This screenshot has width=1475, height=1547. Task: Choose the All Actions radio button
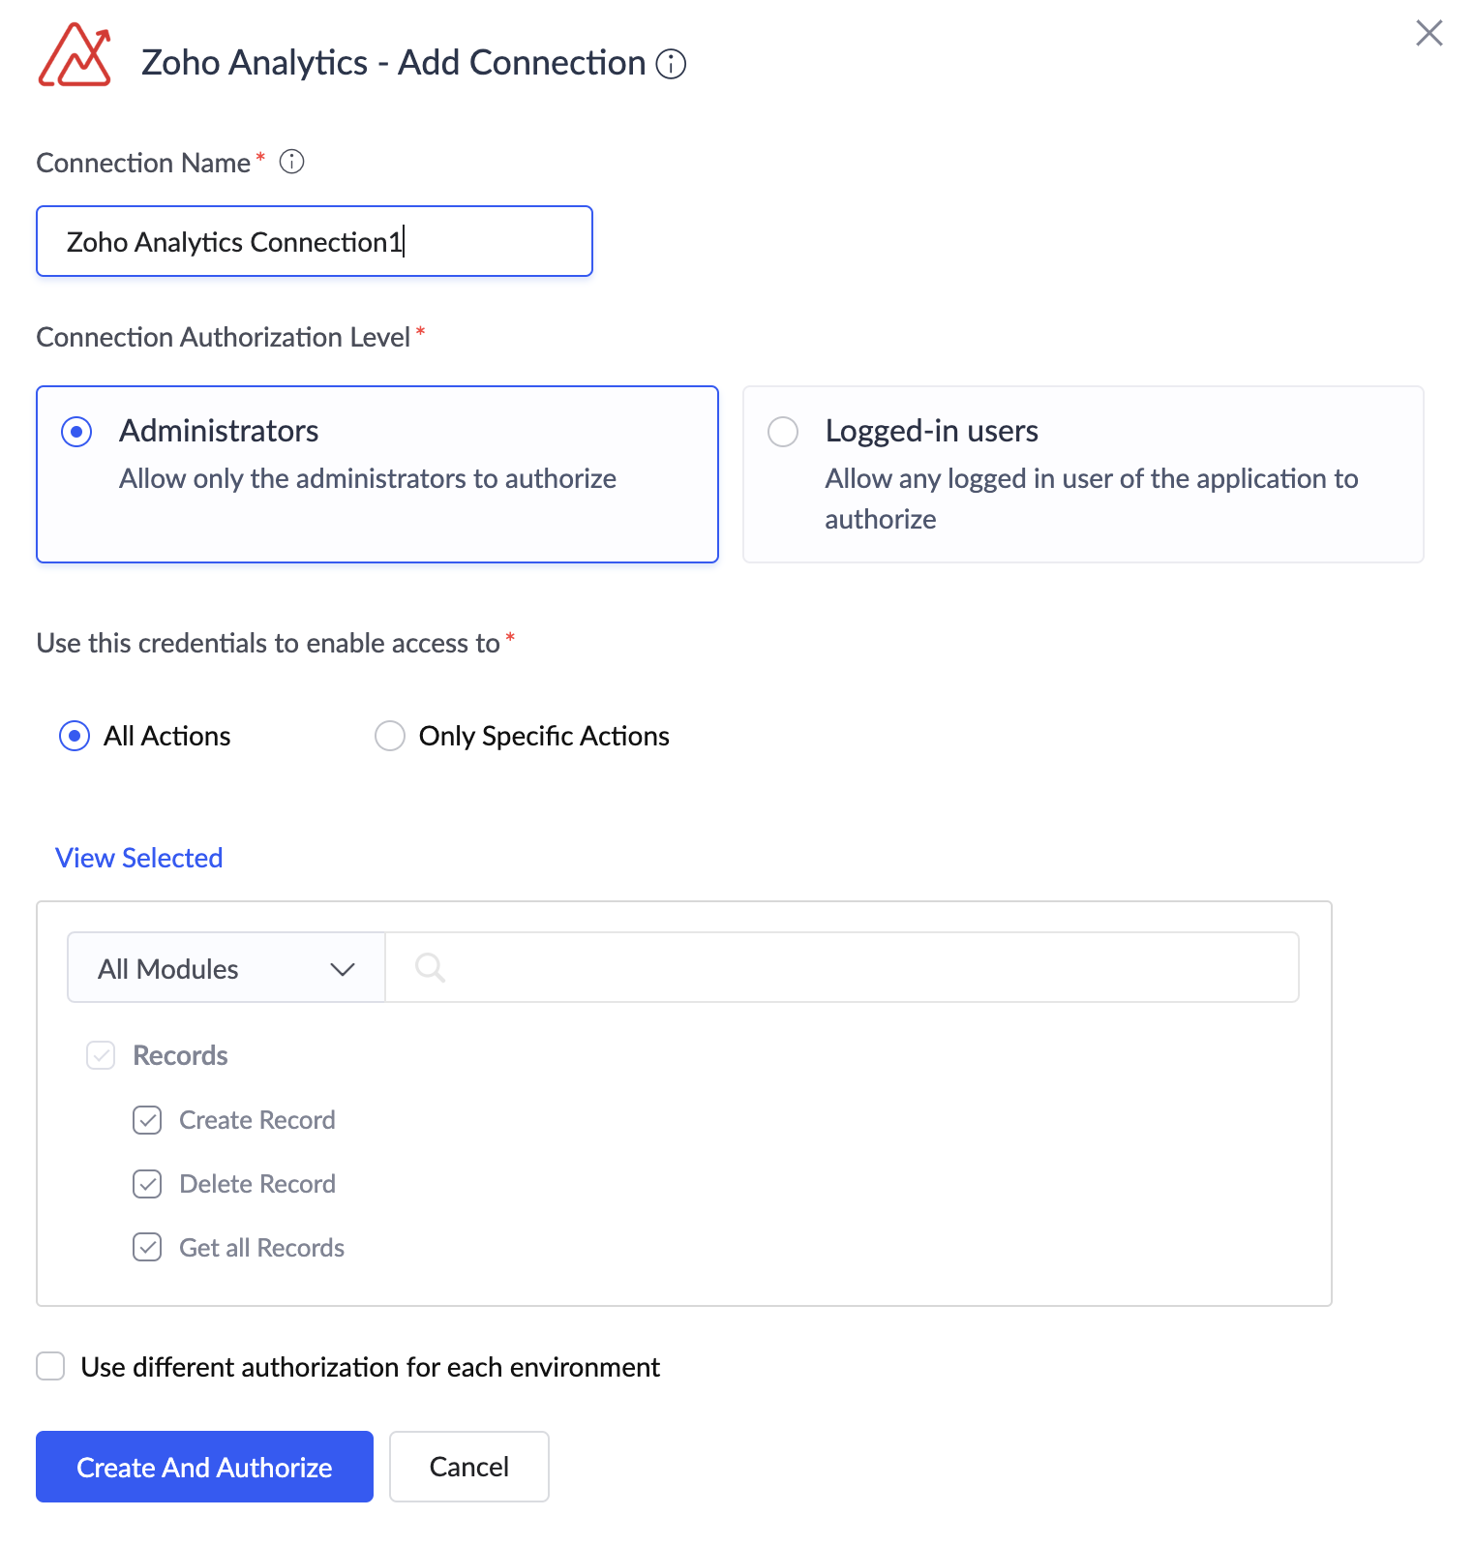click(75, 736)
